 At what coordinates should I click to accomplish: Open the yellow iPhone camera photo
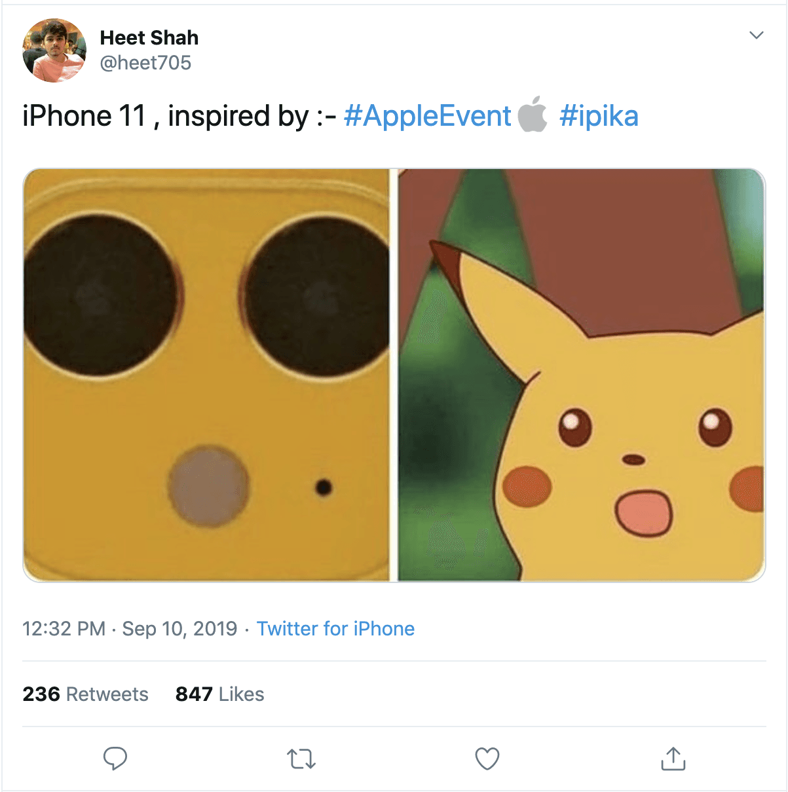[x=206, y=375]
